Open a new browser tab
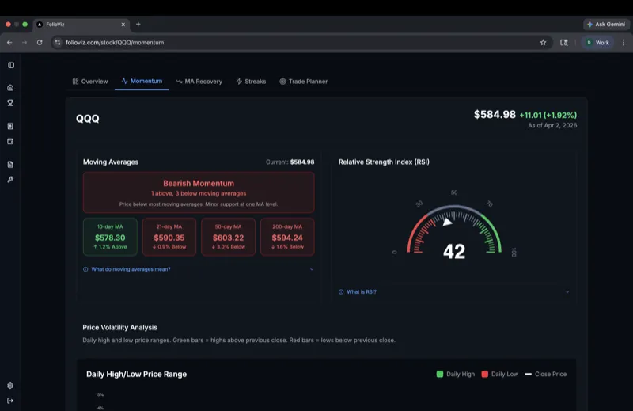This screenshot has height=411, width=633. (138, 25)
